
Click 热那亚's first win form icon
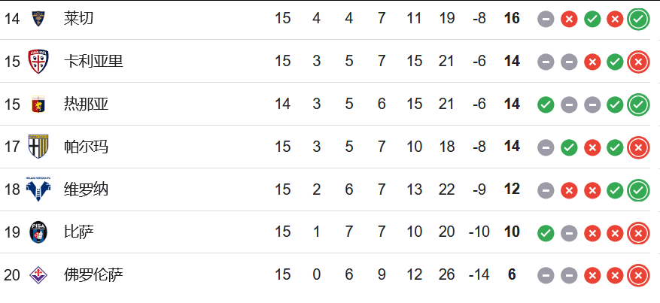point(546,105)
